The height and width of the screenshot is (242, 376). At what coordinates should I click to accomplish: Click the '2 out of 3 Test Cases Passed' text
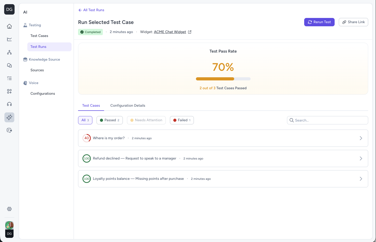click(223, 88)
